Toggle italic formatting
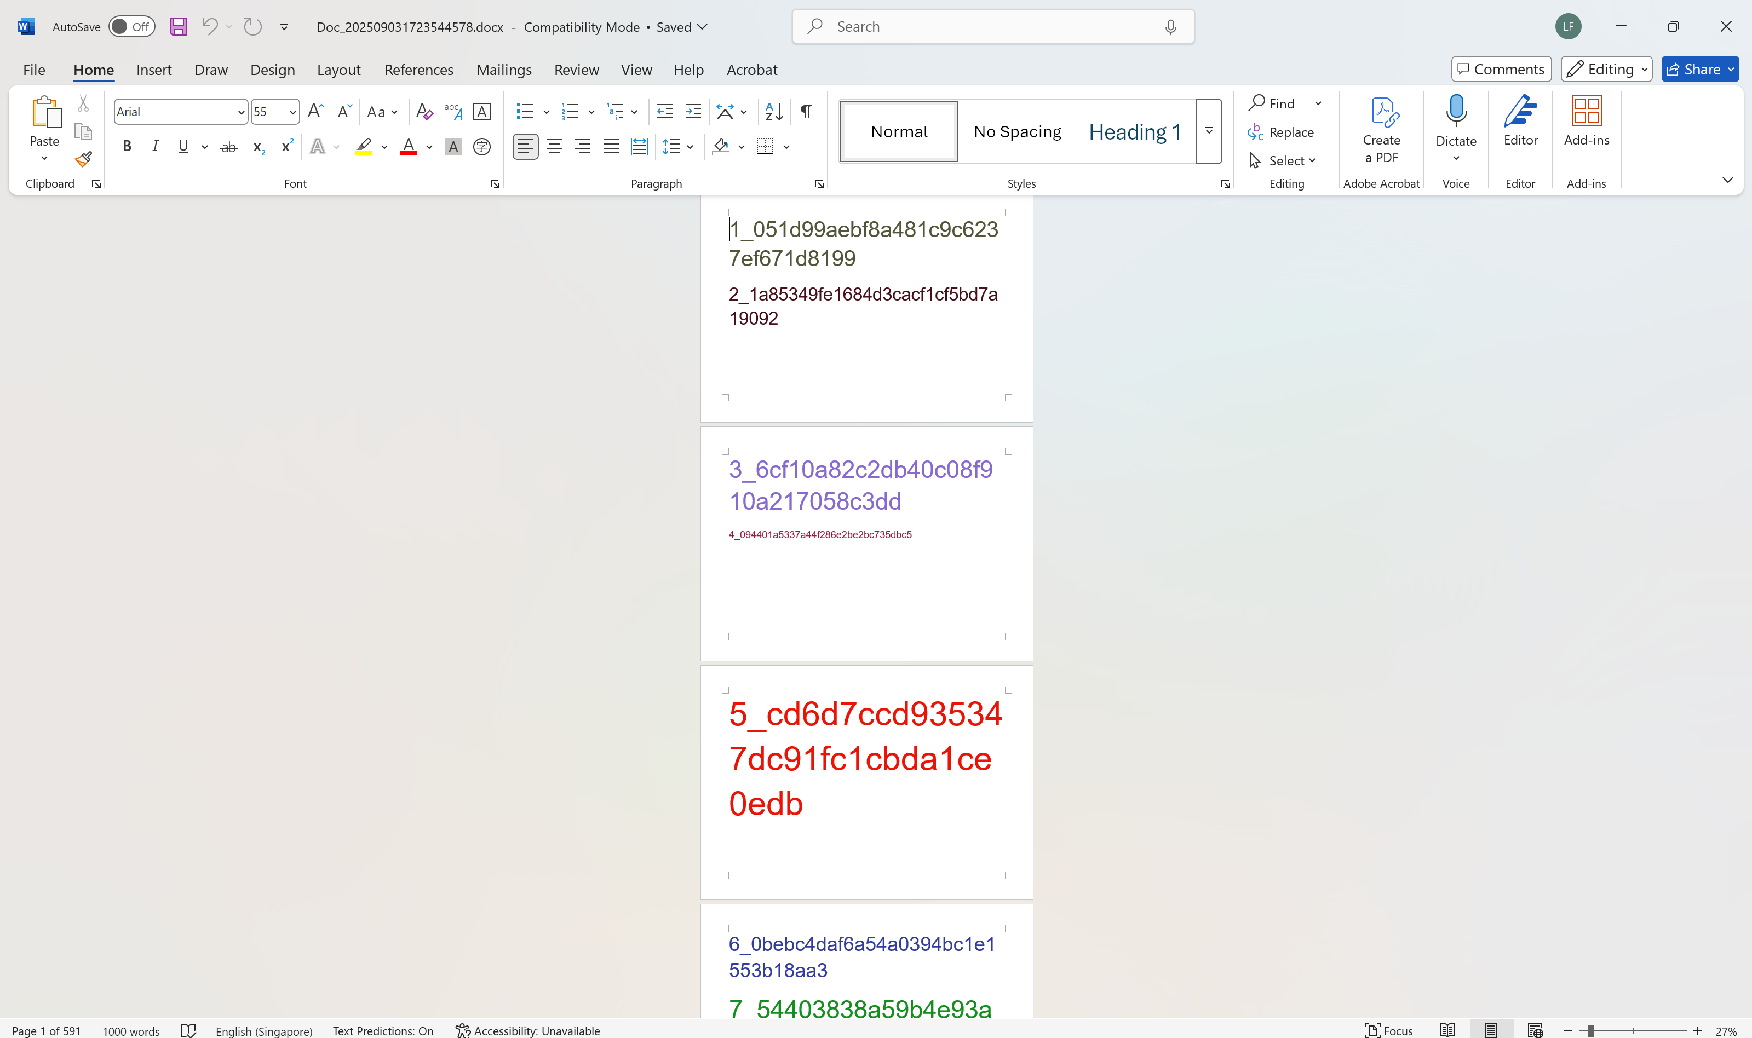The image size is (1752, 1038). tap(154, 147)
